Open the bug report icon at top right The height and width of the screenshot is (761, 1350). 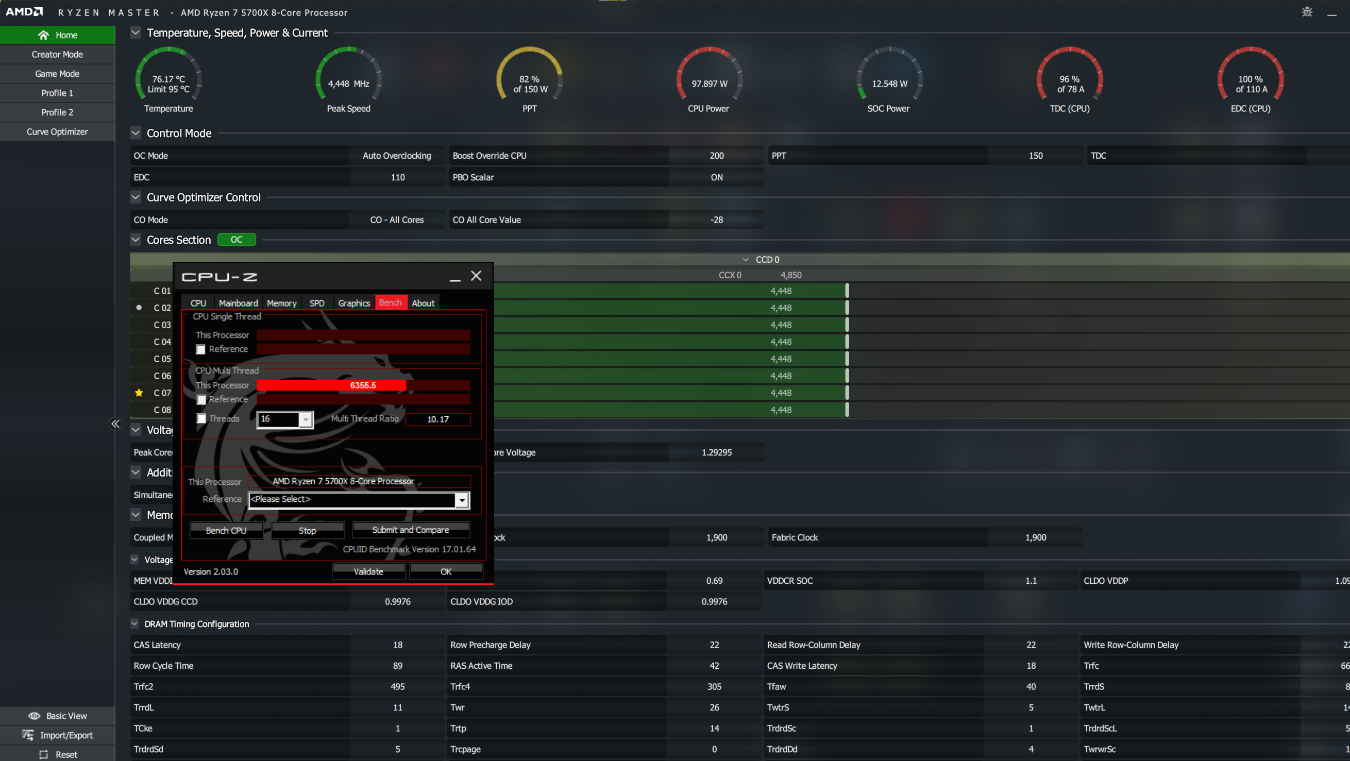coord(1307,11)
